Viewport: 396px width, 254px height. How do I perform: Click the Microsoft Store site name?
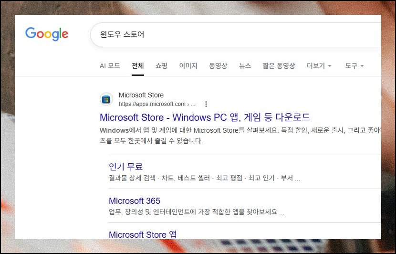(141, 95)
